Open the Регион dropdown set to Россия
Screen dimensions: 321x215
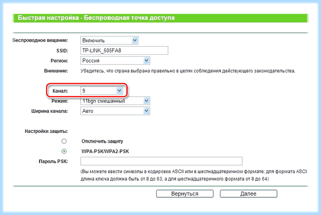pos(115,61)
